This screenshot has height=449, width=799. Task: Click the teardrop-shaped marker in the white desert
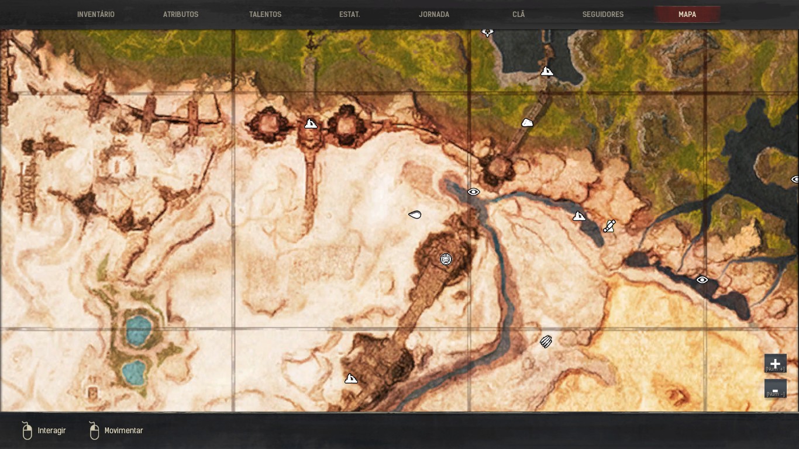415,215
